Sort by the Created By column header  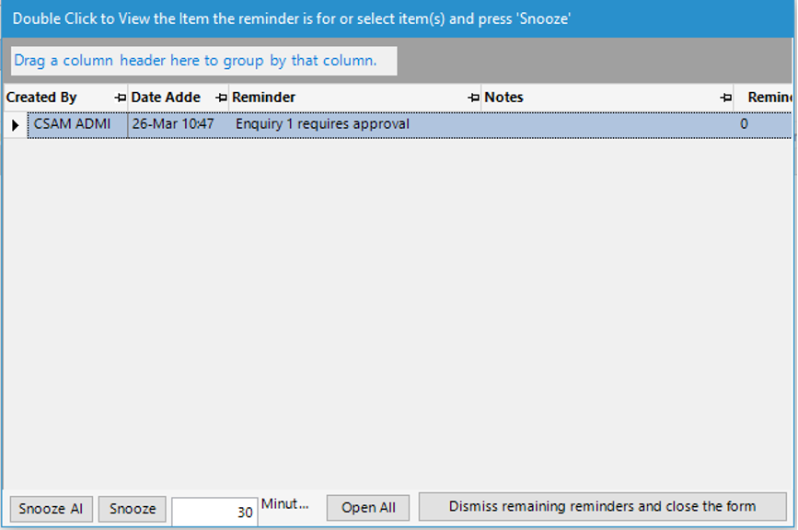55,98
